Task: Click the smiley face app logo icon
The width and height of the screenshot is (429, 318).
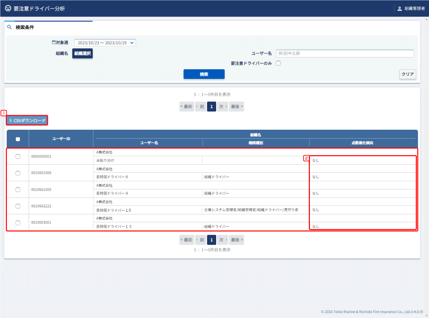Action: (x=8, y=8)
